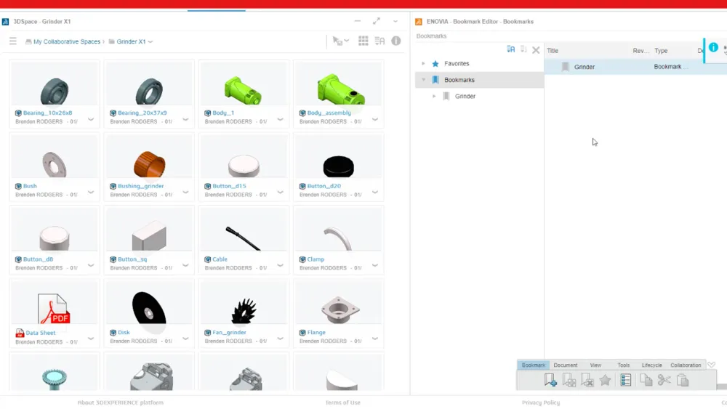Click the delete bookmark icon in action bar
Viewport: 727px width, 409px height.
tap(587, 380)
